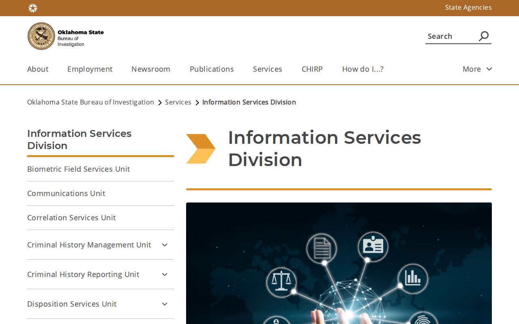Go to Oklahoma State Bureau of Investigation breadcrumb
Viewport: 519px width, 324px height.
pos(90,102)
